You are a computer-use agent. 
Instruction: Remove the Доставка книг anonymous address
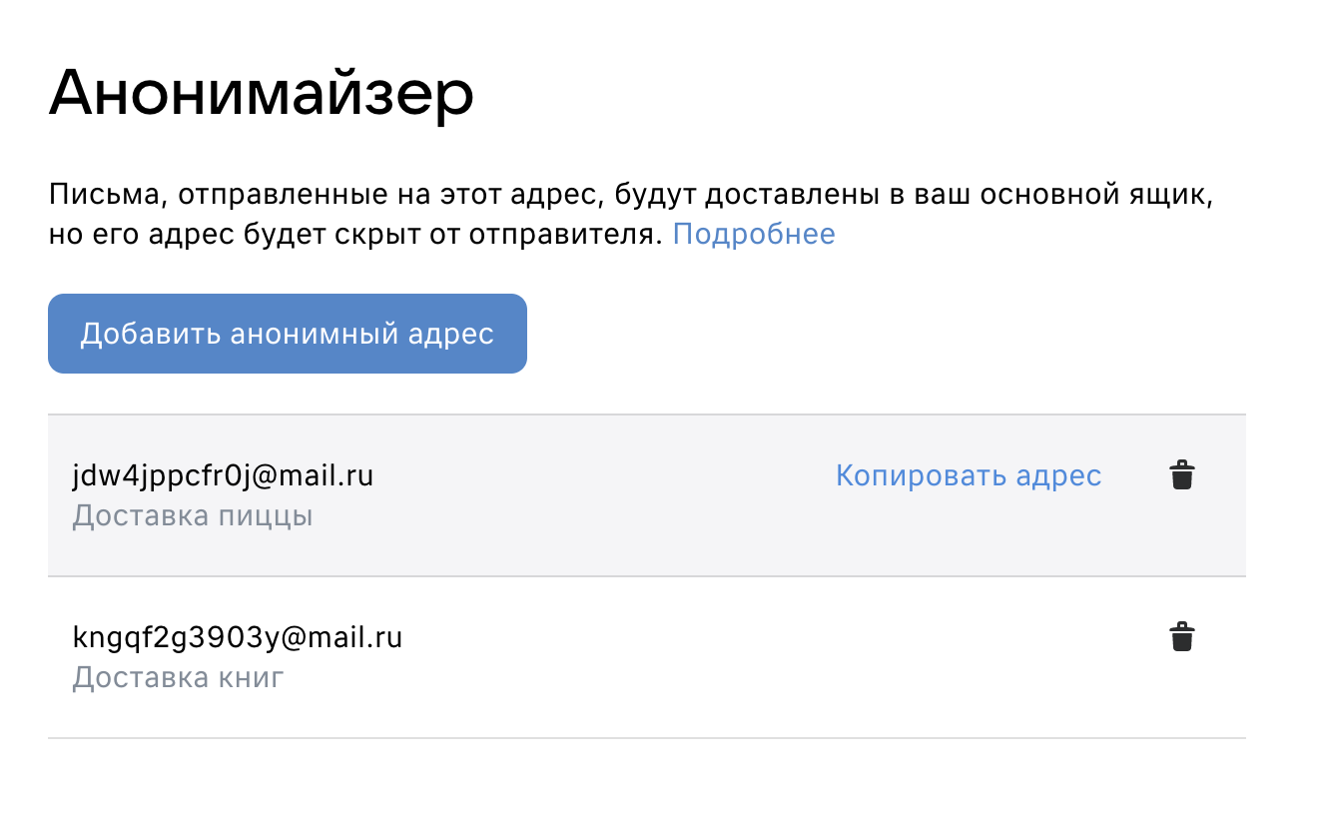click(1182, 637)
